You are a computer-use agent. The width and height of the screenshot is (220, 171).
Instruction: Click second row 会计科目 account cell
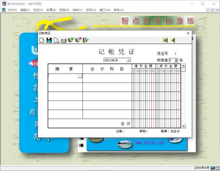[x=107, y=87]
